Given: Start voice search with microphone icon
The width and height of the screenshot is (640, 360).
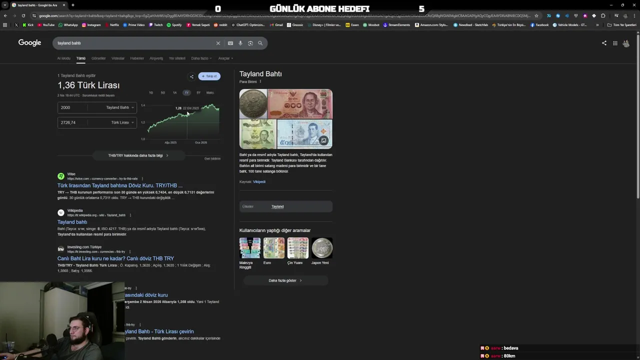Looking at the screenshot, I should coord(240,43).
